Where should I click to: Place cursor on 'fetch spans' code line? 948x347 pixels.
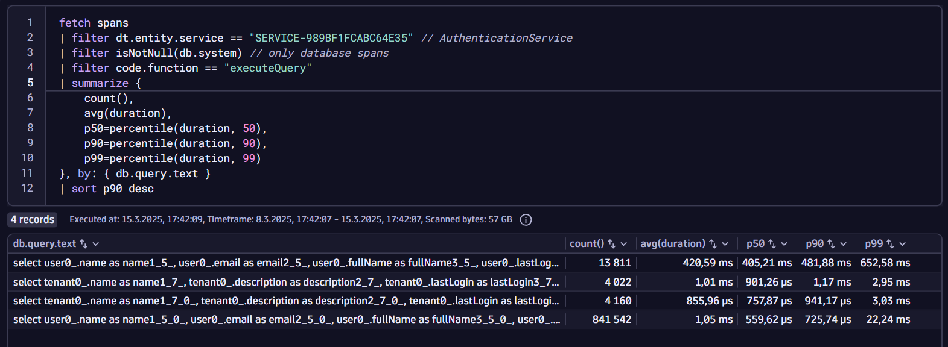pos(94,23)
